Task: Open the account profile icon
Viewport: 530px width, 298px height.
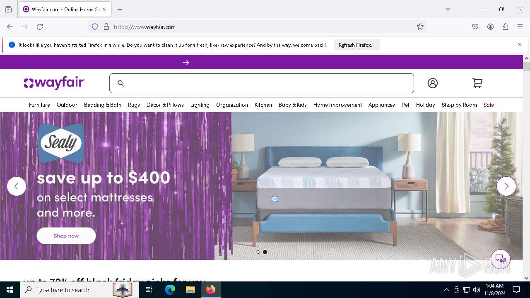Action: [x=432, y=83]
